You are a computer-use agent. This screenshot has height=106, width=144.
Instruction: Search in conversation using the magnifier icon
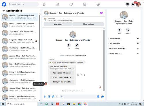tap(128, 30)
